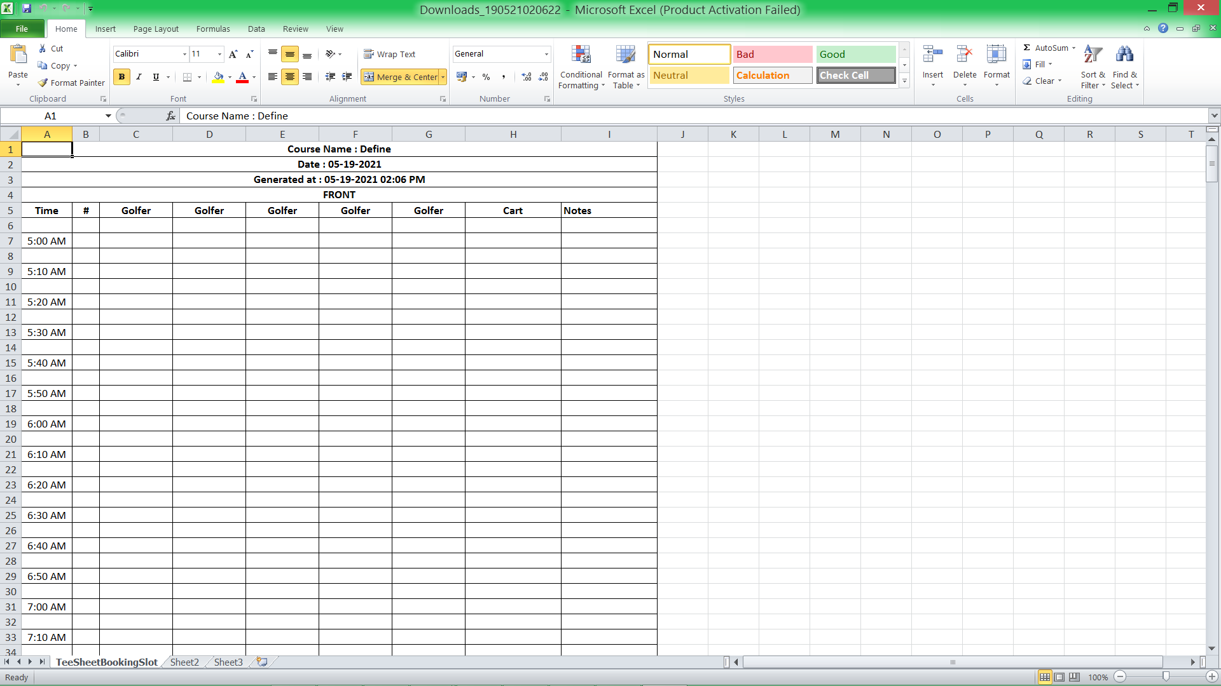The width and height of the screenshot is (1221, 686).
Task: Open Format as Table gallery
Action: click(626, 56)
